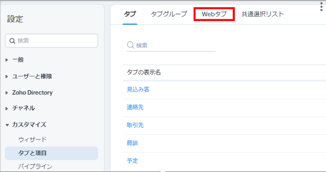The width and height of the screenshot is (326, 172).
Task: Open the タブグループ tab
Action: pyautogui.click(x=169, y=14)
